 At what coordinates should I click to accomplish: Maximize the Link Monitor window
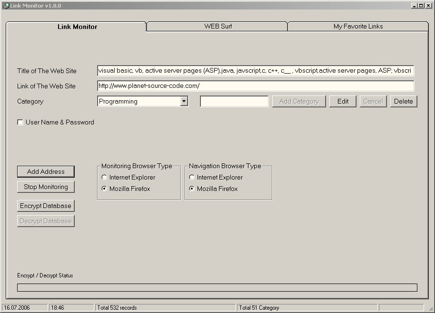[x=421, y=6]
